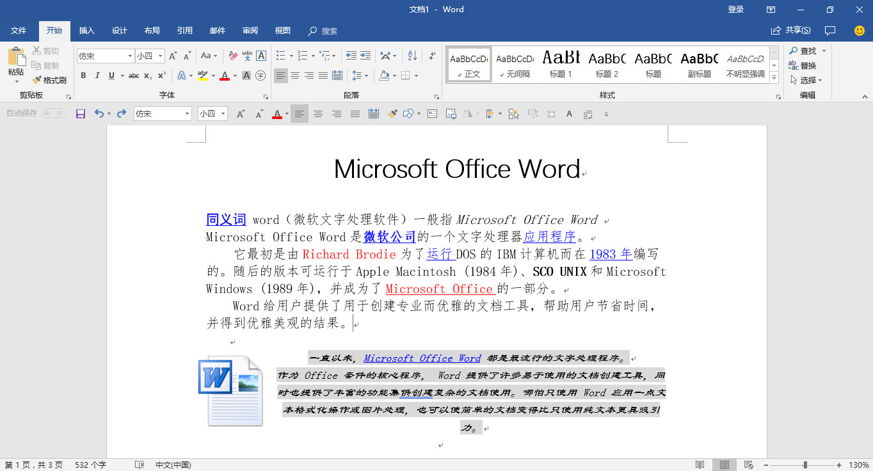
Task: Clear all formatting with the eraser icon
Action: coord(233,56)
